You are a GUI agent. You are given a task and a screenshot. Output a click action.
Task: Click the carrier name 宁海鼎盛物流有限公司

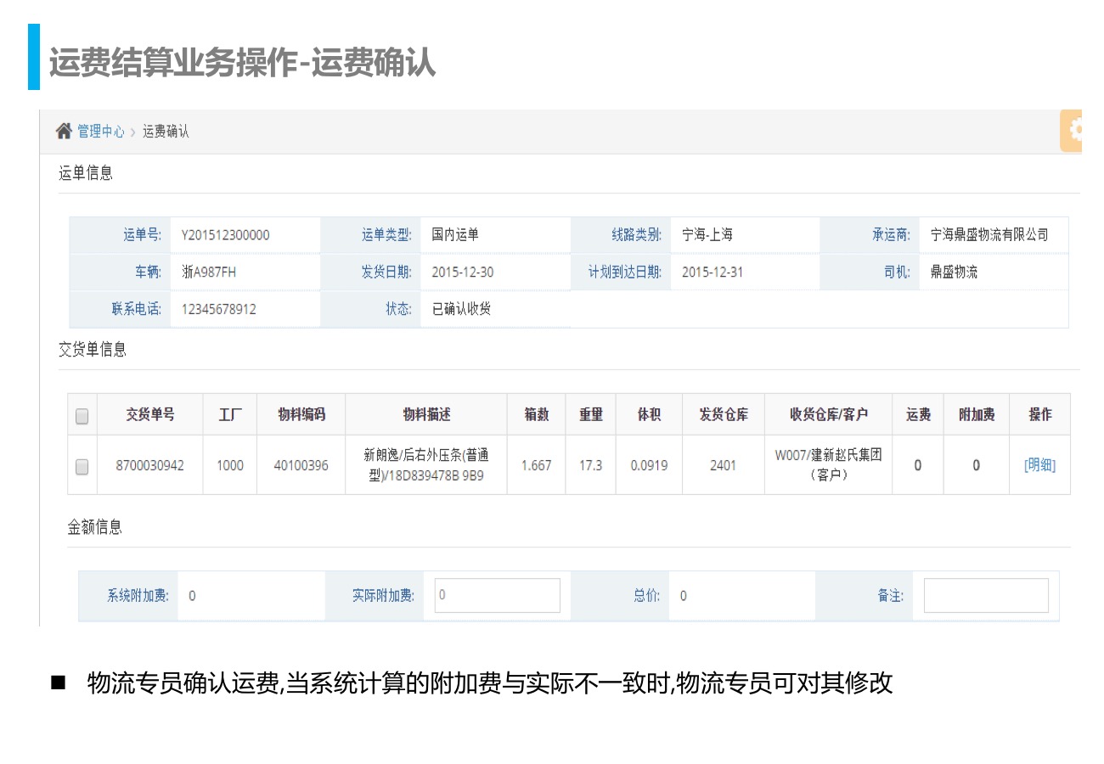click(x=989, y=235)
